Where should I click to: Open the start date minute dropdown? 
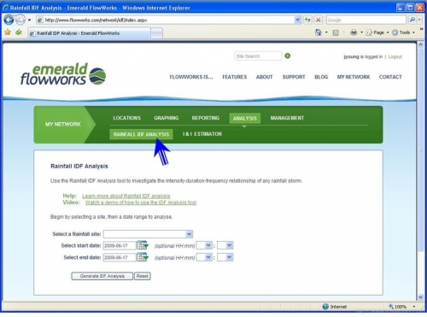point(225,245)
